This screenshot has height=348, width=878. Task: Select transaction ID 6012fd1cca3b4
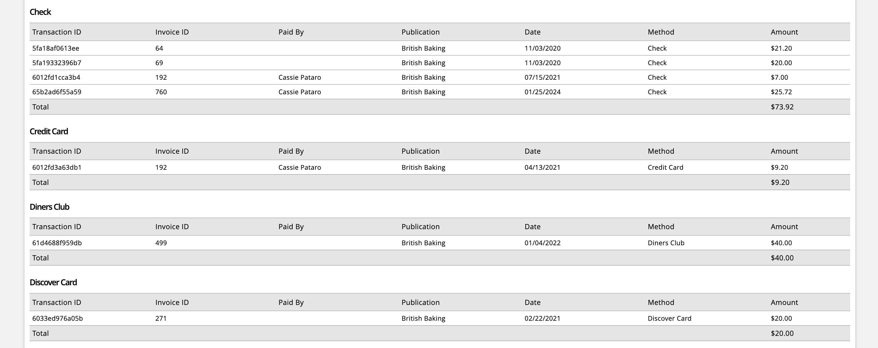[56, 77]
